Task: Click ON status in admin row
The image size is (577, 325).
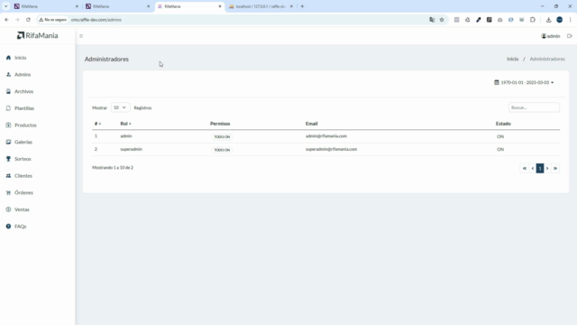Action: [x=500, y=136]
